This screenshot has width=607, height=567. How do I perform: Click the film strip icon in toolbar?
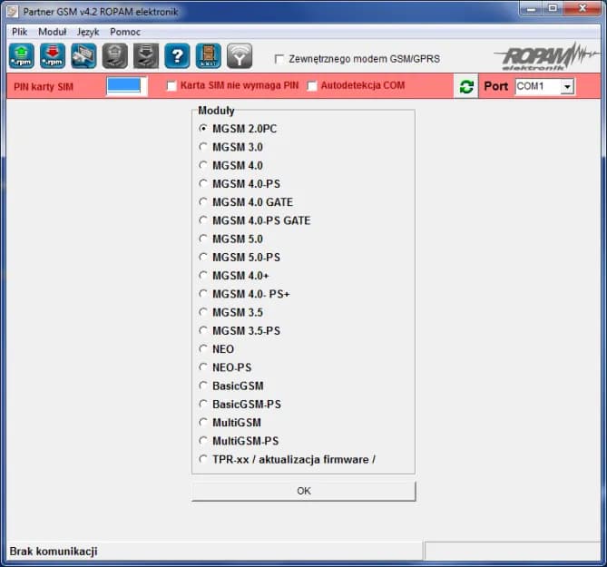pos(208,56)
